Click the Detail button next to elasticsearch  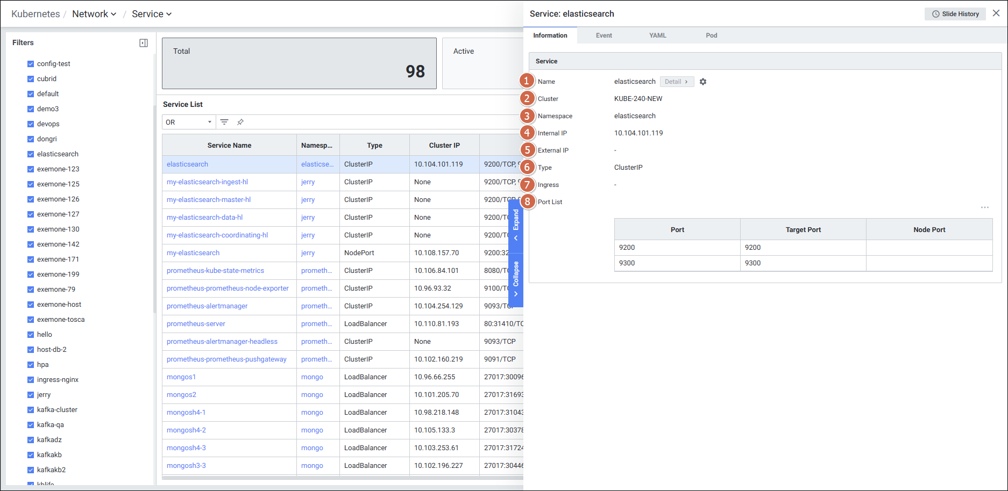pyautogui.click(x=676, y=82)
